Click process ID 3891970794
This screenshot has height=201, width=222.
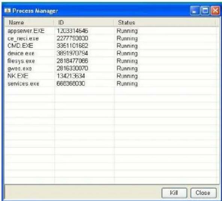[72, 53]
